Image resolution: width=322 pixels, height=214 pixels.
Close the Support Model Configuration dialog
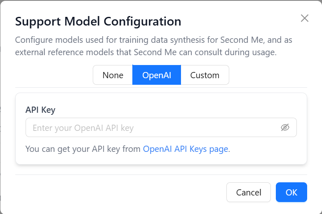pos(304,18)
